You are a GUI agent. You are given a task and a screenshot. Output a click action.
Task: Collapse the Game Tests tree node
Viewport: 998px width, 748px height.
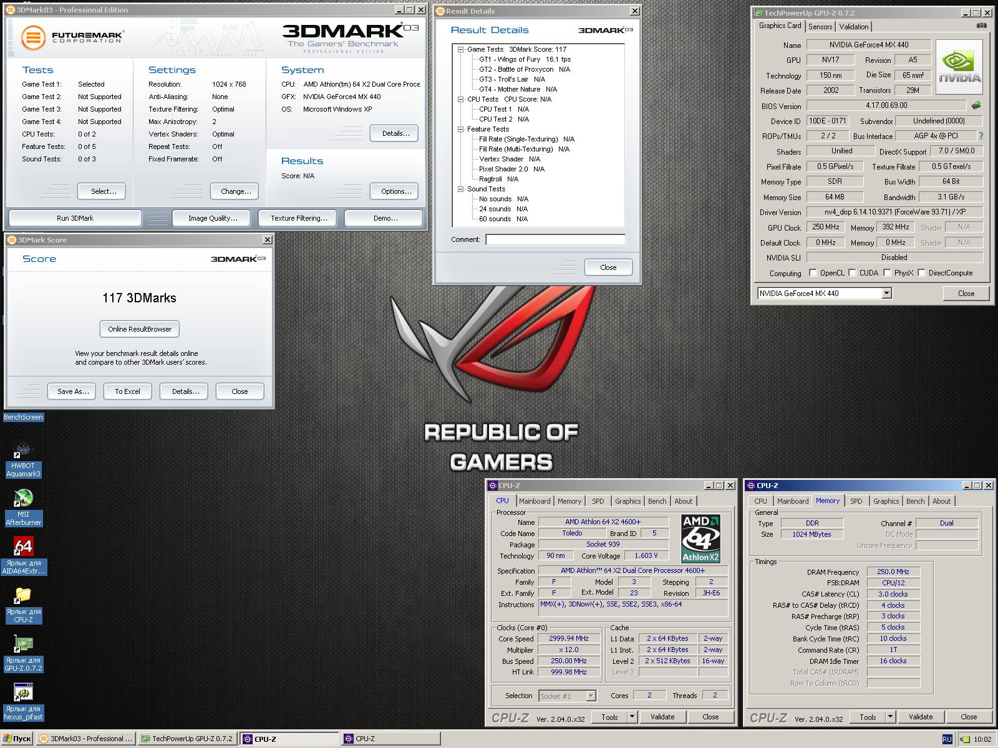[460, 49]
